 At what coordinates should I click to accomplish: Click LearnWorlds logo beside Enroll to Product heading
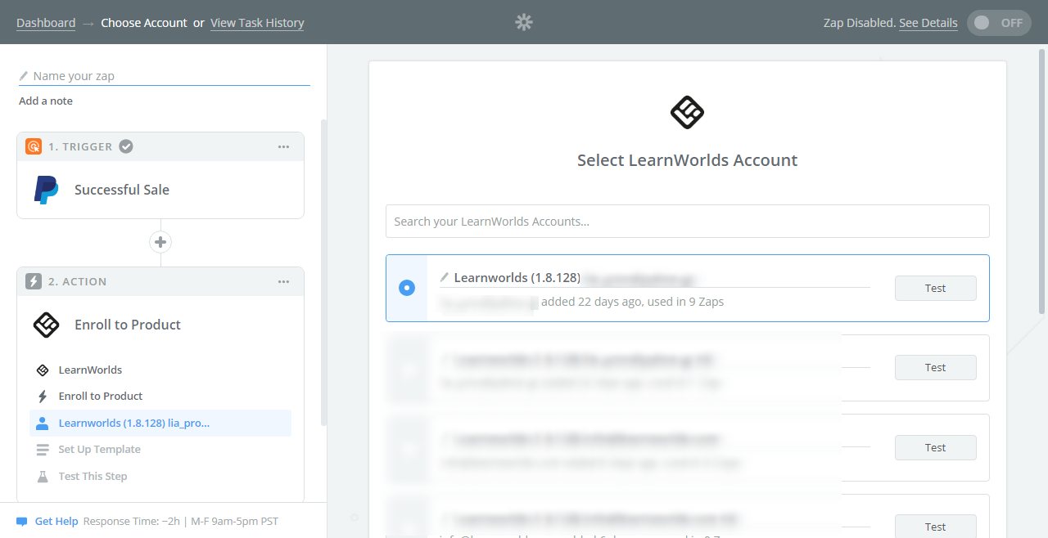point(47,325)
